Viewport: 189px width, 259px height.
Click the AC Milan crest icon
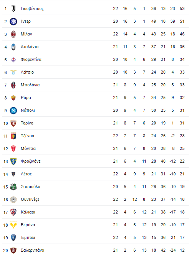[13, 34]
